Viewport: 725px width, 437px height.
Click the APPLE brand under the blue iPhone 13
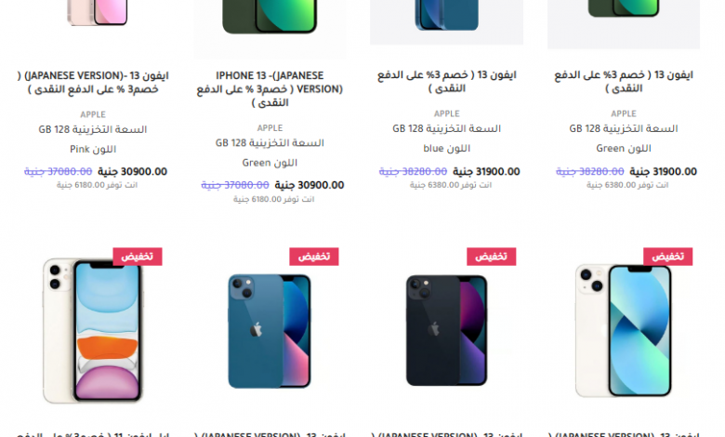tap(447, 113)
